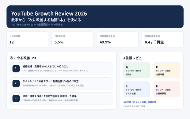The height and width of the screenshot is (119, 190).
Task: Click description CTR・視聴維持がともに中央値以上
Action: tap(55, 71)
